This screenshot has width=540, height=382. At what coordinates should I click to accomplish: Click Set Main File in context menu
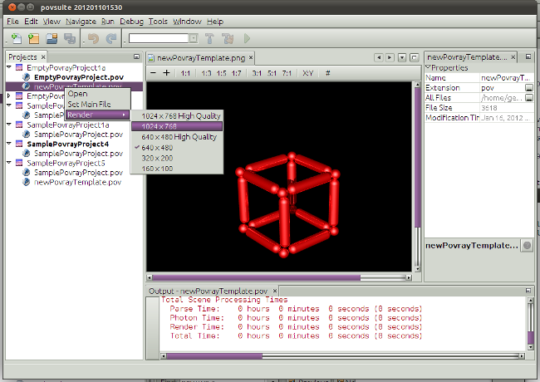[89, 104]
